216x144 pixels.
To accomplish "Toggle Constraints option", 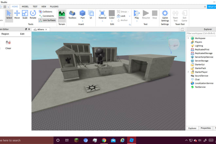I will (x=46, y=16).
